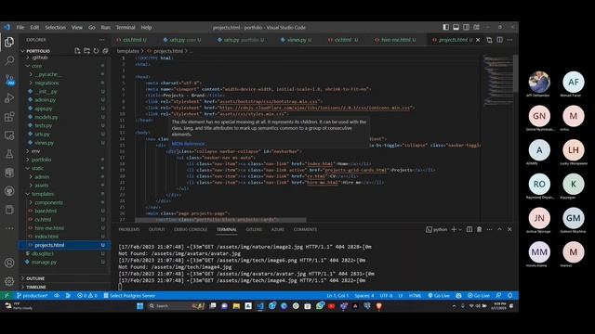Click the production branch in status bar
This screenshot has height=334, width=595.
tap(33, 295)
